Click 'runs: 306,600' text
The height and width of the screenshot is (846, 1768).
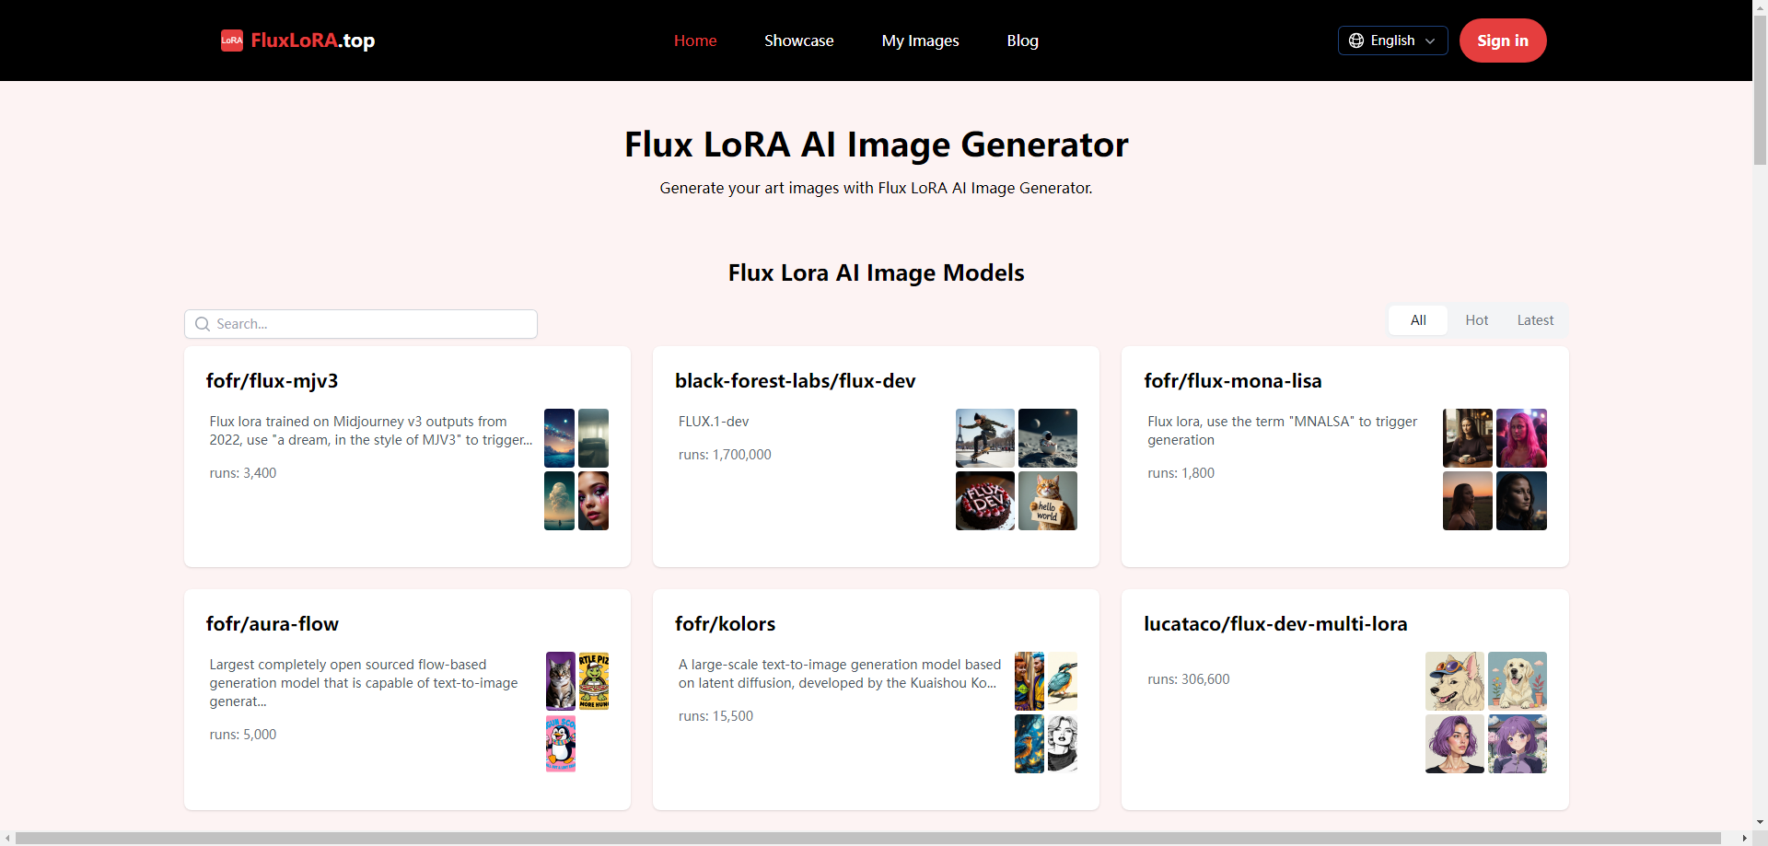click(x=1189, y=679)
